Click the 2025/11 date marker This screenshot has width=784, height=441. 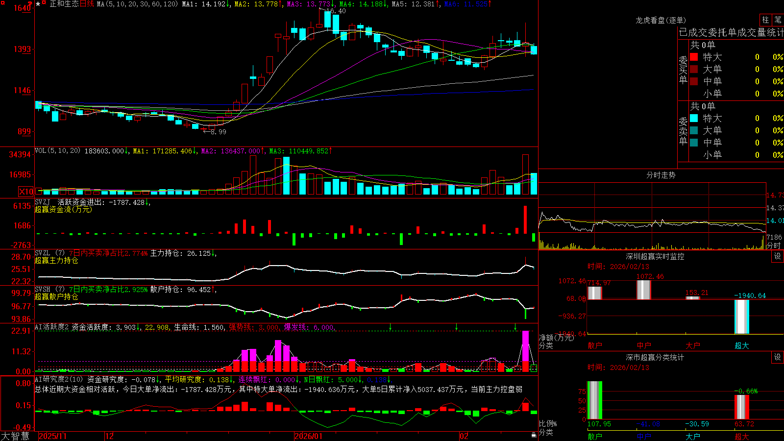52,436
